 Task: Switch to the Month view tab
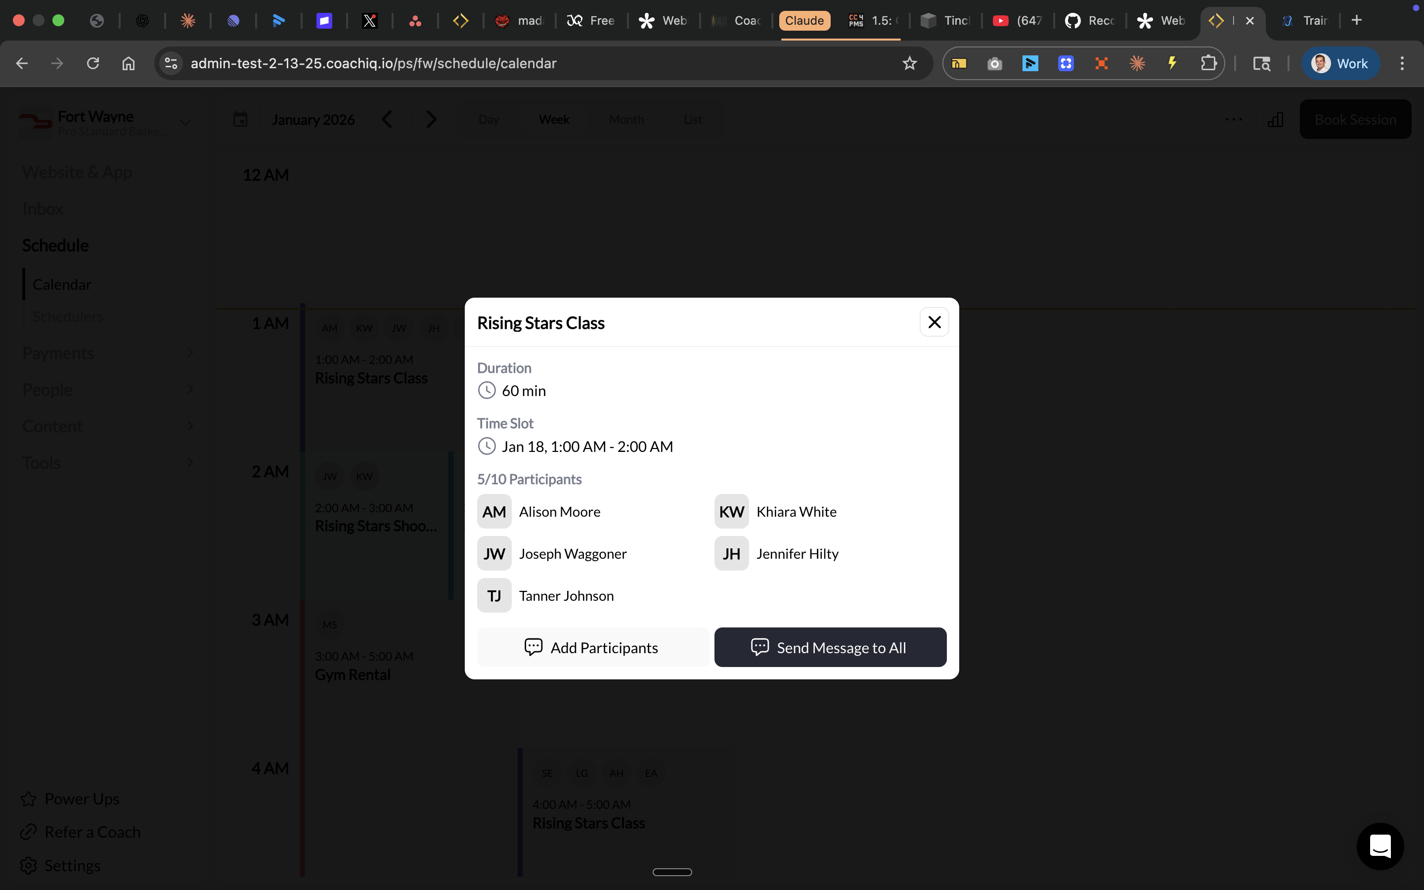pyautogui.click(x=626, y=119)
